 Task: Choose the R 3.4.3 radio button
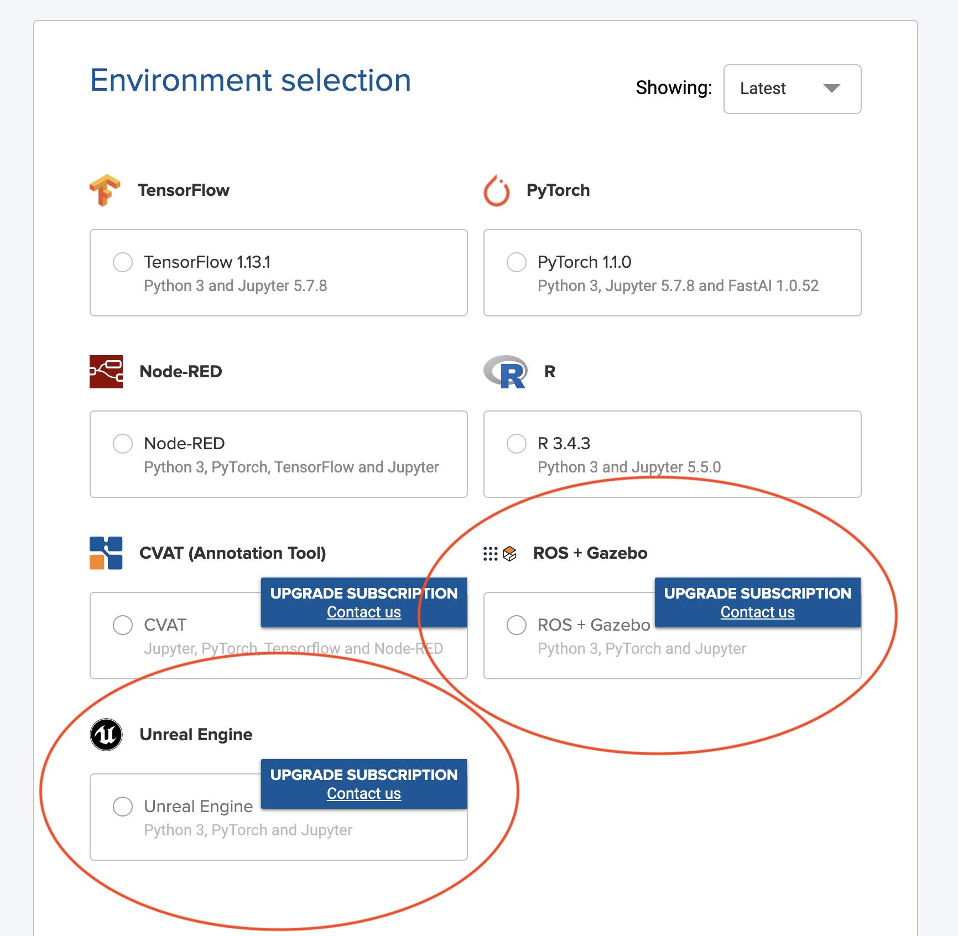pos(517,444)
